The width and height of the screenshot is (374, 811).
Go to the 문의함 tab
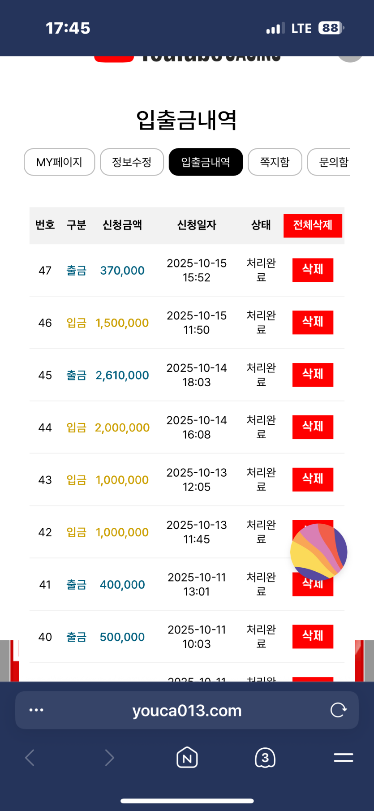(x=332, y=162)
